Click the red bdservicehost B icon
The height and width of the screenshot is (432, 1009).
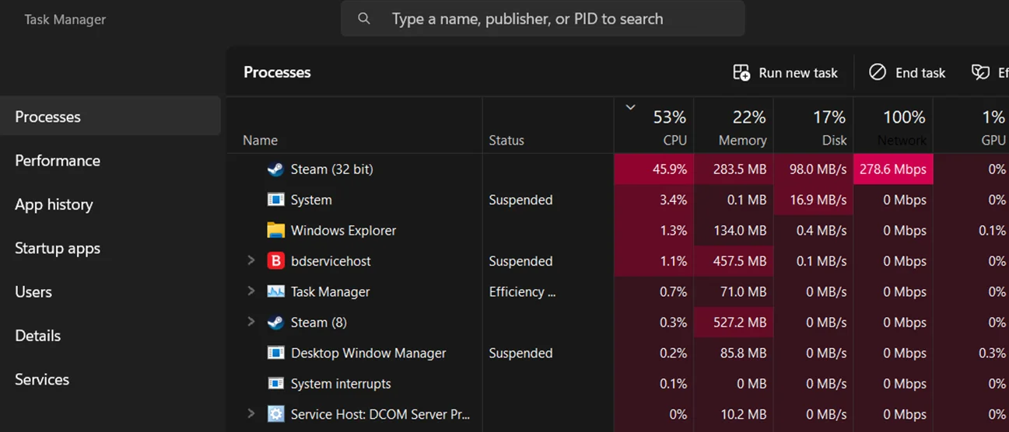[275, 261]
